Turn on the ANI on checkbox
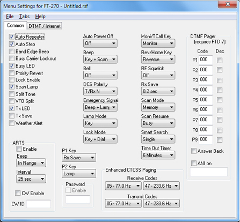The image size is (240, 222). coord(194,163)
